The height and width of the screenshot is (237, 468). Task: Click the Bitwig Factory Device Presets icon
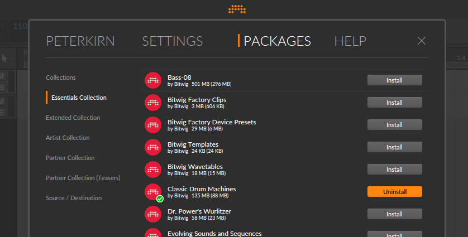tap(153, 125)
